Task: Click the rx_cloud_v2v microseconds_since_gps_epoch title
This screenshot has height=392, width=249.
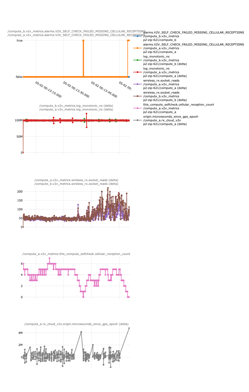Action: tap(76, 324)
